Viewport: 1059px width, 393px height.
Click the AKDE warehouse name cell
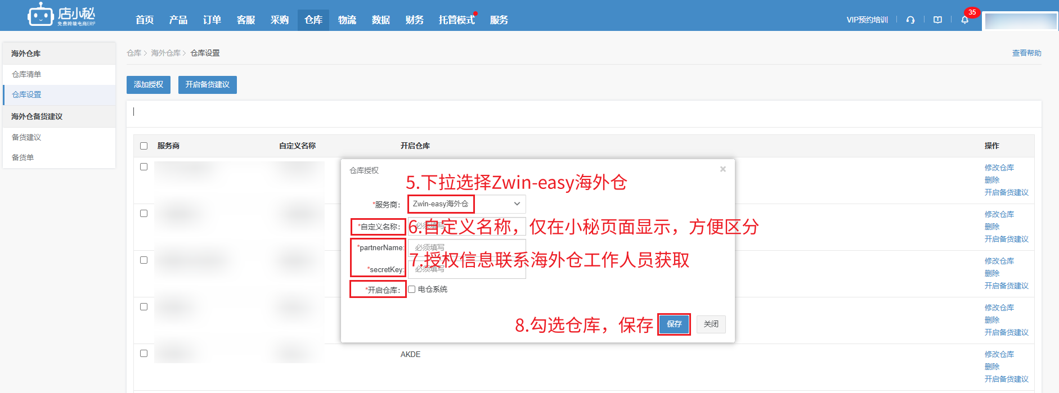click(x=411, y=354)
